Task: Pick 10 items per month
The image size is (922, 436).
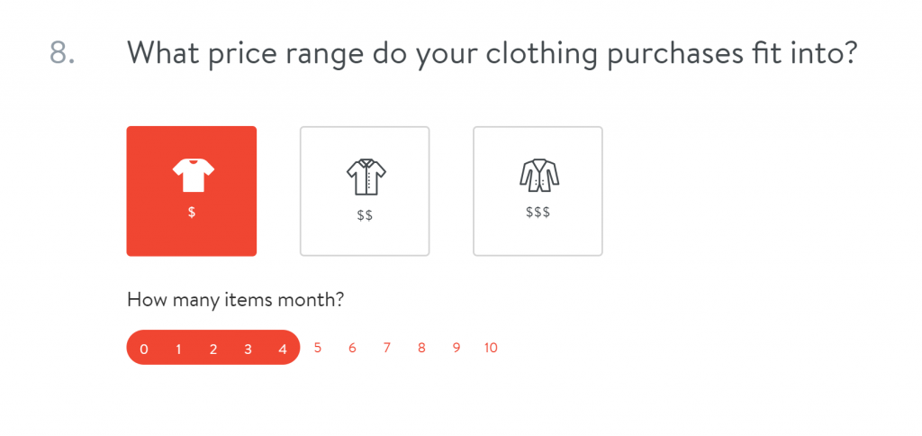Action: click(491, 348)
